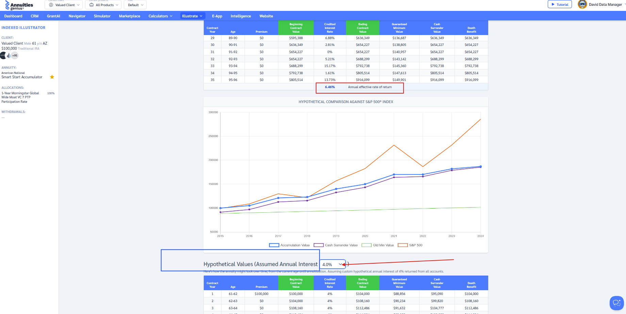Click the 1-Year Morningstar Global Wide Moat allocation

pyautogui.click(x=20, y=97)
